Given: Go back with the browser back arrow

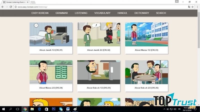Looking at the screenshot, I should [x=2, y=7].
